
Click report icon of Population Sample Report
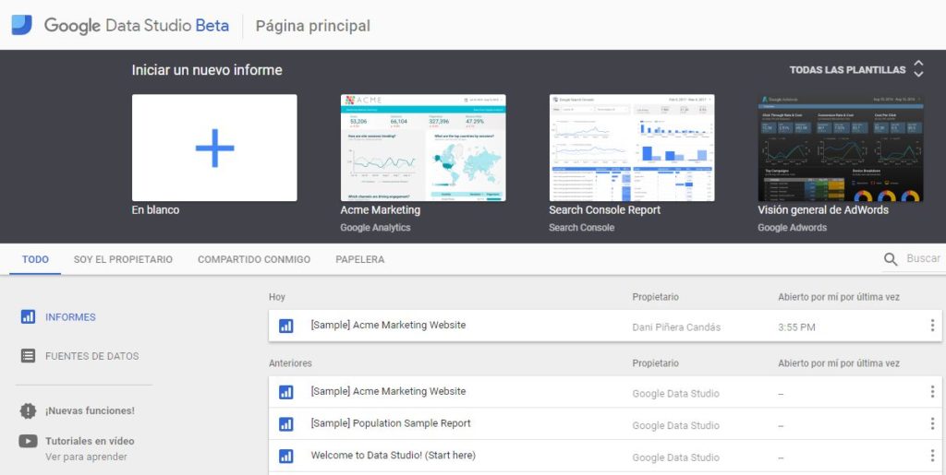tap(286, 424)
